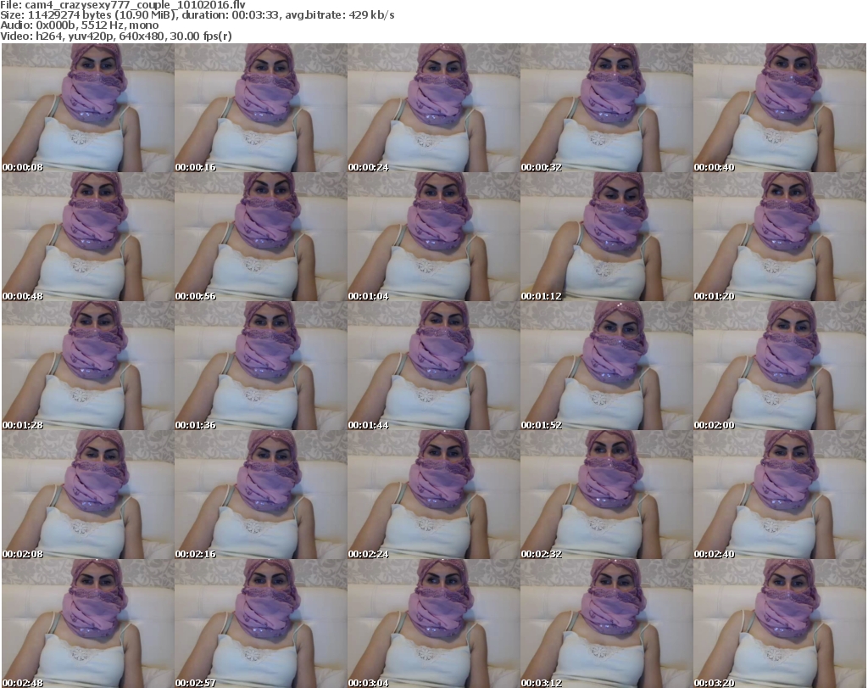Click the File name line in header

pyautogui.click(x=123, y=5)
